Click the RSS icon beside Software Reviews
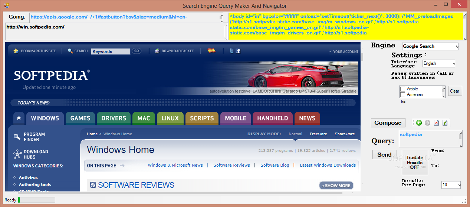The height and width of the screenshot is (207, 470). coord(93,185)
